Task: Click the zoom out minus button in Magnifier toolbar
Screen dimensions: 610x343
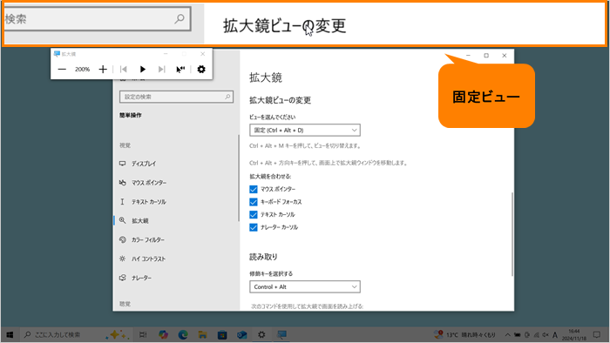Action: coord(62,69)
